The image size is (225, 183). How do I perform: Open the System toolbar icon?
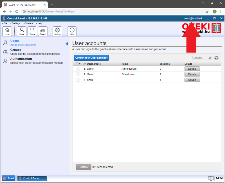click(x=43, y=31)
